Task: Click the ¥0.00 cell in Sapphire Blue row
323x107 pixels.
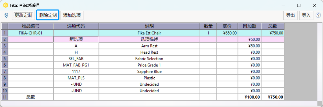Action: pos(249,71)
